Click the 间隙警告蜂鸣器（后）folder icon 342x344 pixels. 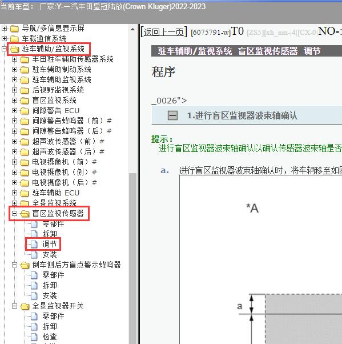(25, 131)
